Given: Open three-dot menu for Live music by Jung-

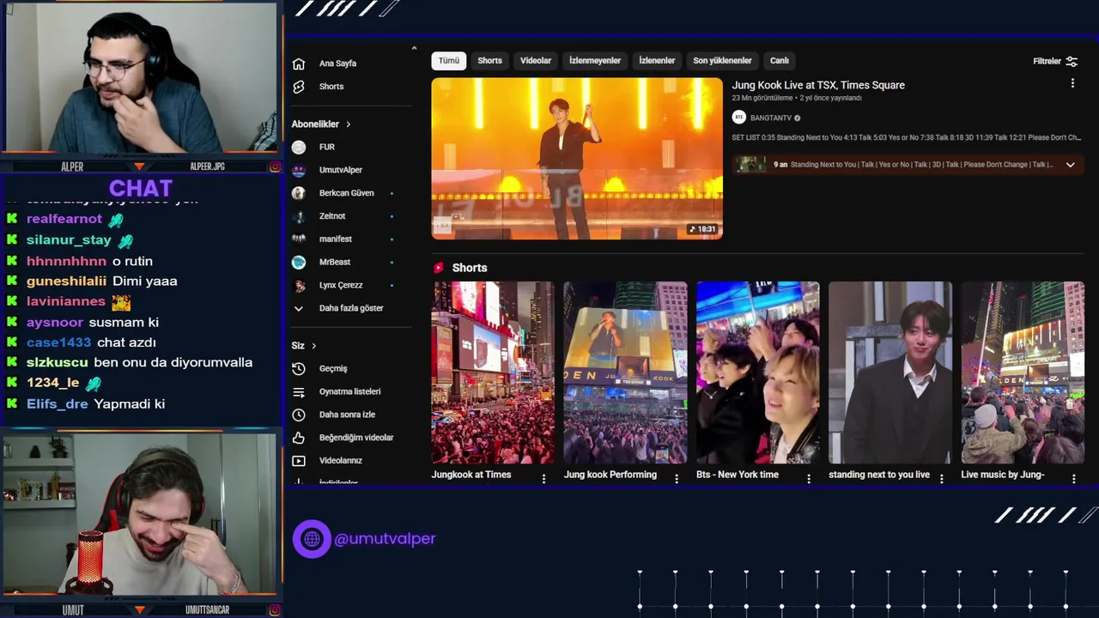Looking at the screenshot, I should [1074, 479].
